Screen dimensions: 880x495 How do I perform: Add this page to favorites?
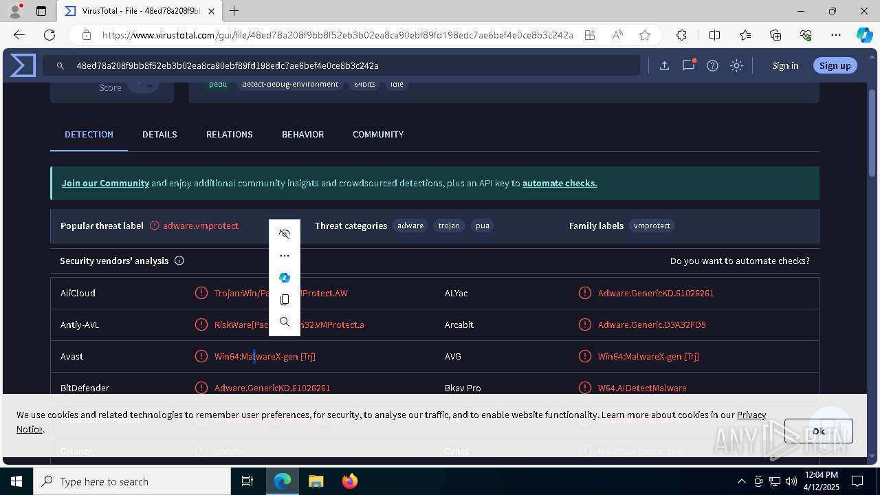[x=645, y=35]
